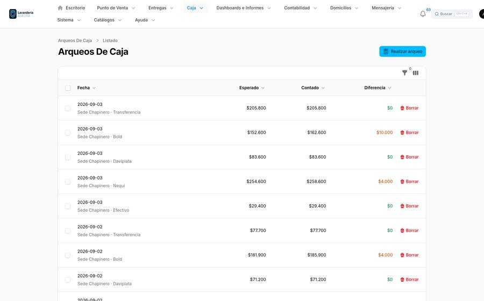The height and width of the screenshot is (301, 484).
Task: Expand Dashboards e Informes menu
Action: point(244,8)
